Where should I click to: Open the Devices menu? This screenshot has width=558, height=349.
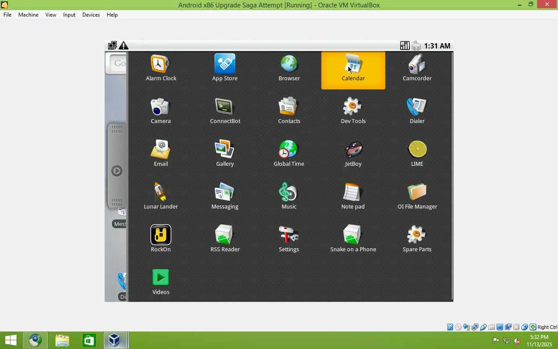click(91, 15)
